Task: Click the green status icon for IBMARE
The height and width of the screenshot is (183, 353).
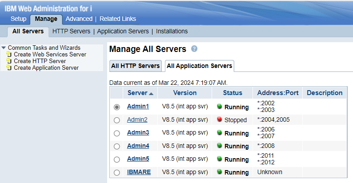Action: (220, 172)
